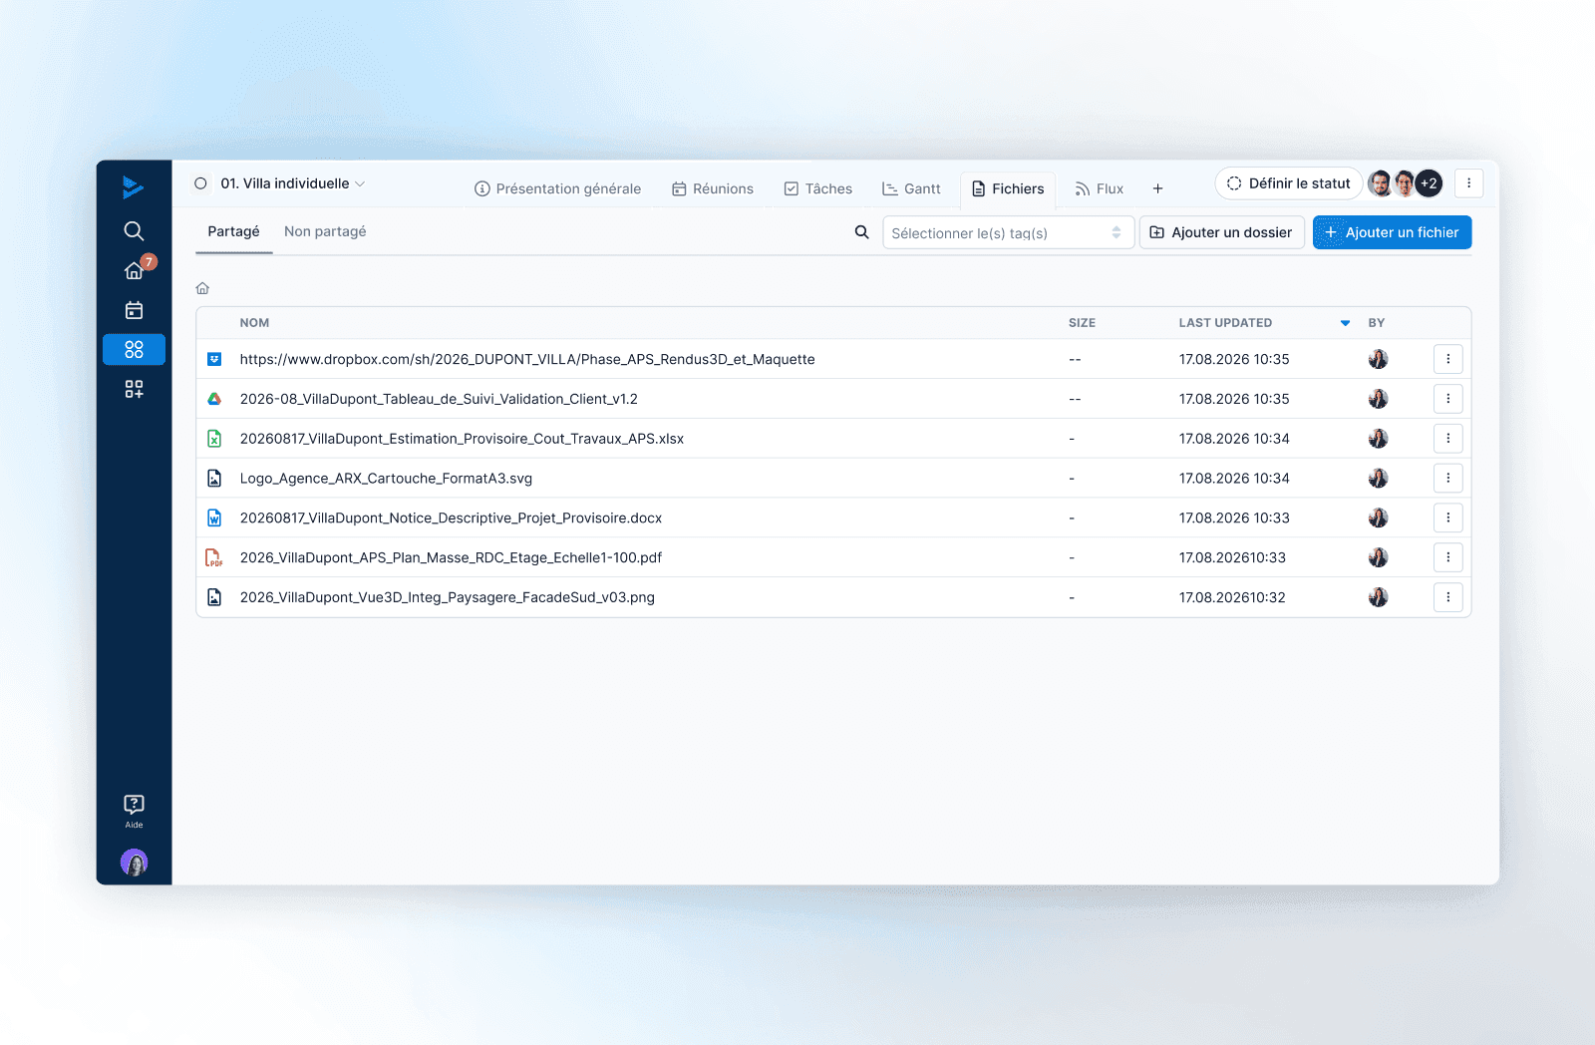
Task: Open the projects grid sidebar icon
Action: (x=134, y=349)
